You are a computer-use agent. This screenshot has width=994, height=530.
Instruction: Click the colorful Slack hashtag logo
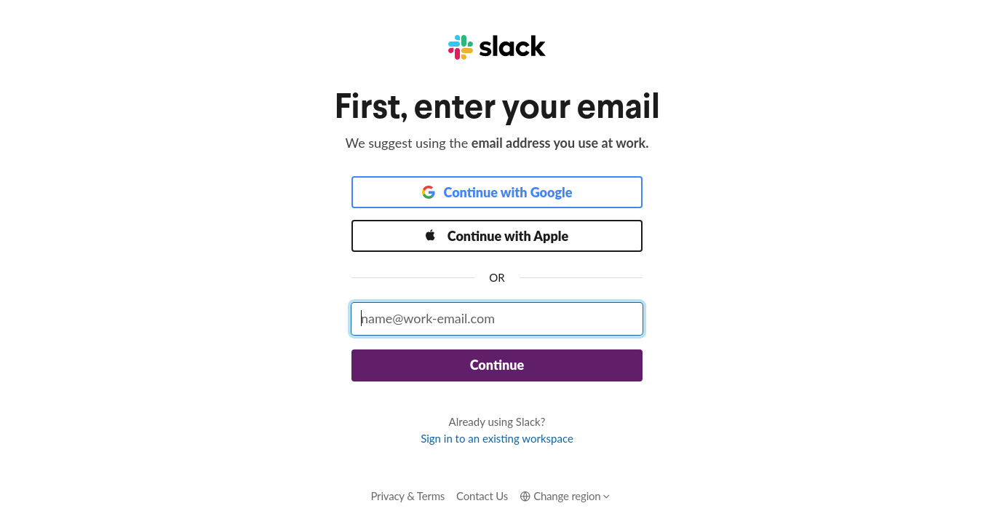pyautogui.click(x=461, y=47)
